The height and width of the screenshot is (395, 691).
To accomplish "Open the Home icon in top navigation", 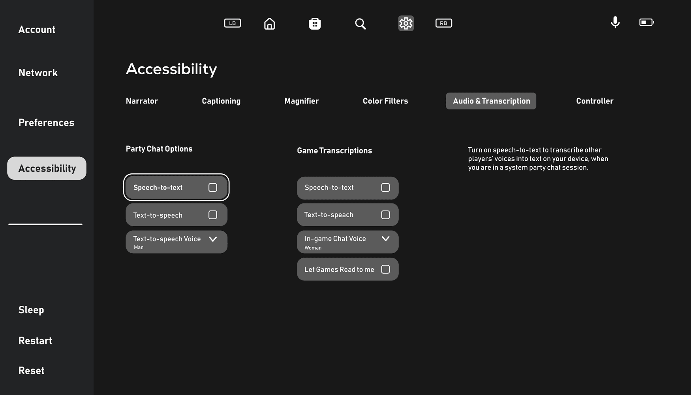I will (270, 24).
